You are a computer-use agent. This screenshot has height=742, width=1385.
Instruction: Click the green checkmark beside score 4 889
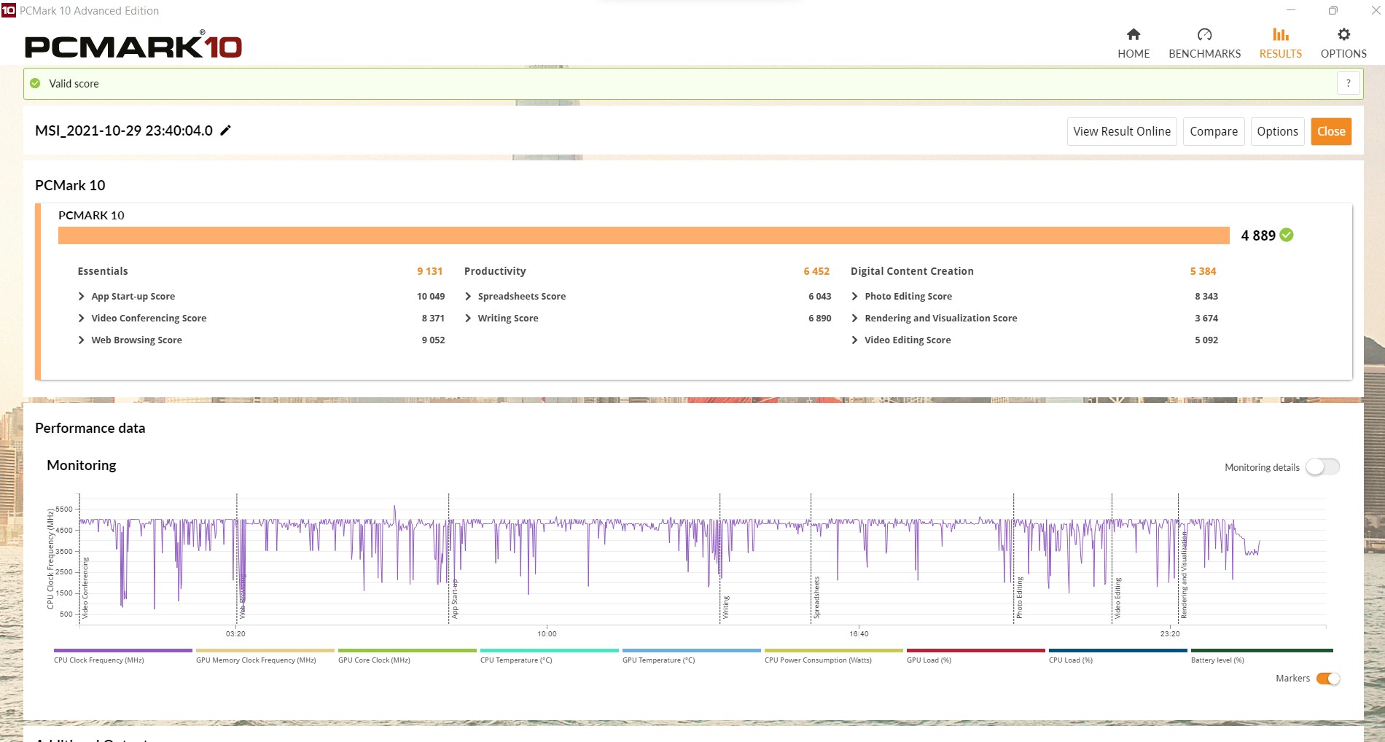[1287, 235]
